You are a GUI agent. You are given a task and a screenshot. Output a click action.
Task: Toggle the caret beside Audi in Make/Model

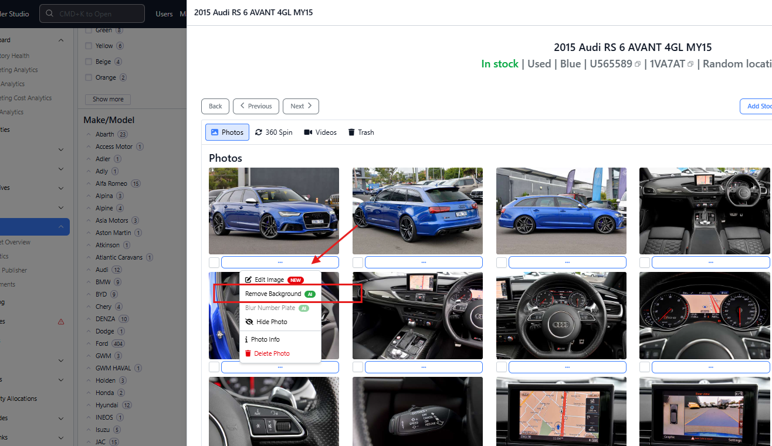[x=89, y=270]
